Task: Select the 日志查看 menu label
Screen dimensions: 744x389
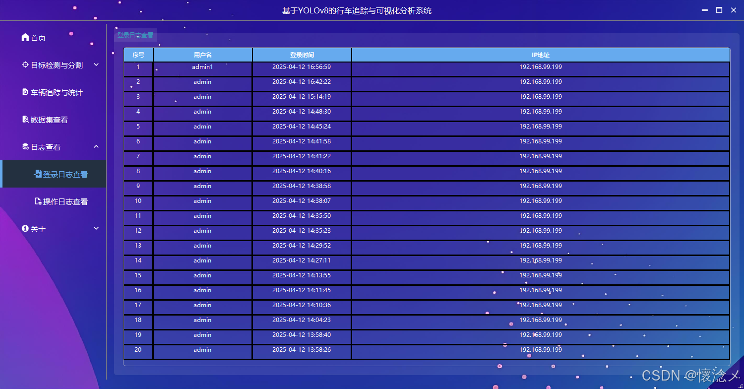Action: tap(46, 147)
